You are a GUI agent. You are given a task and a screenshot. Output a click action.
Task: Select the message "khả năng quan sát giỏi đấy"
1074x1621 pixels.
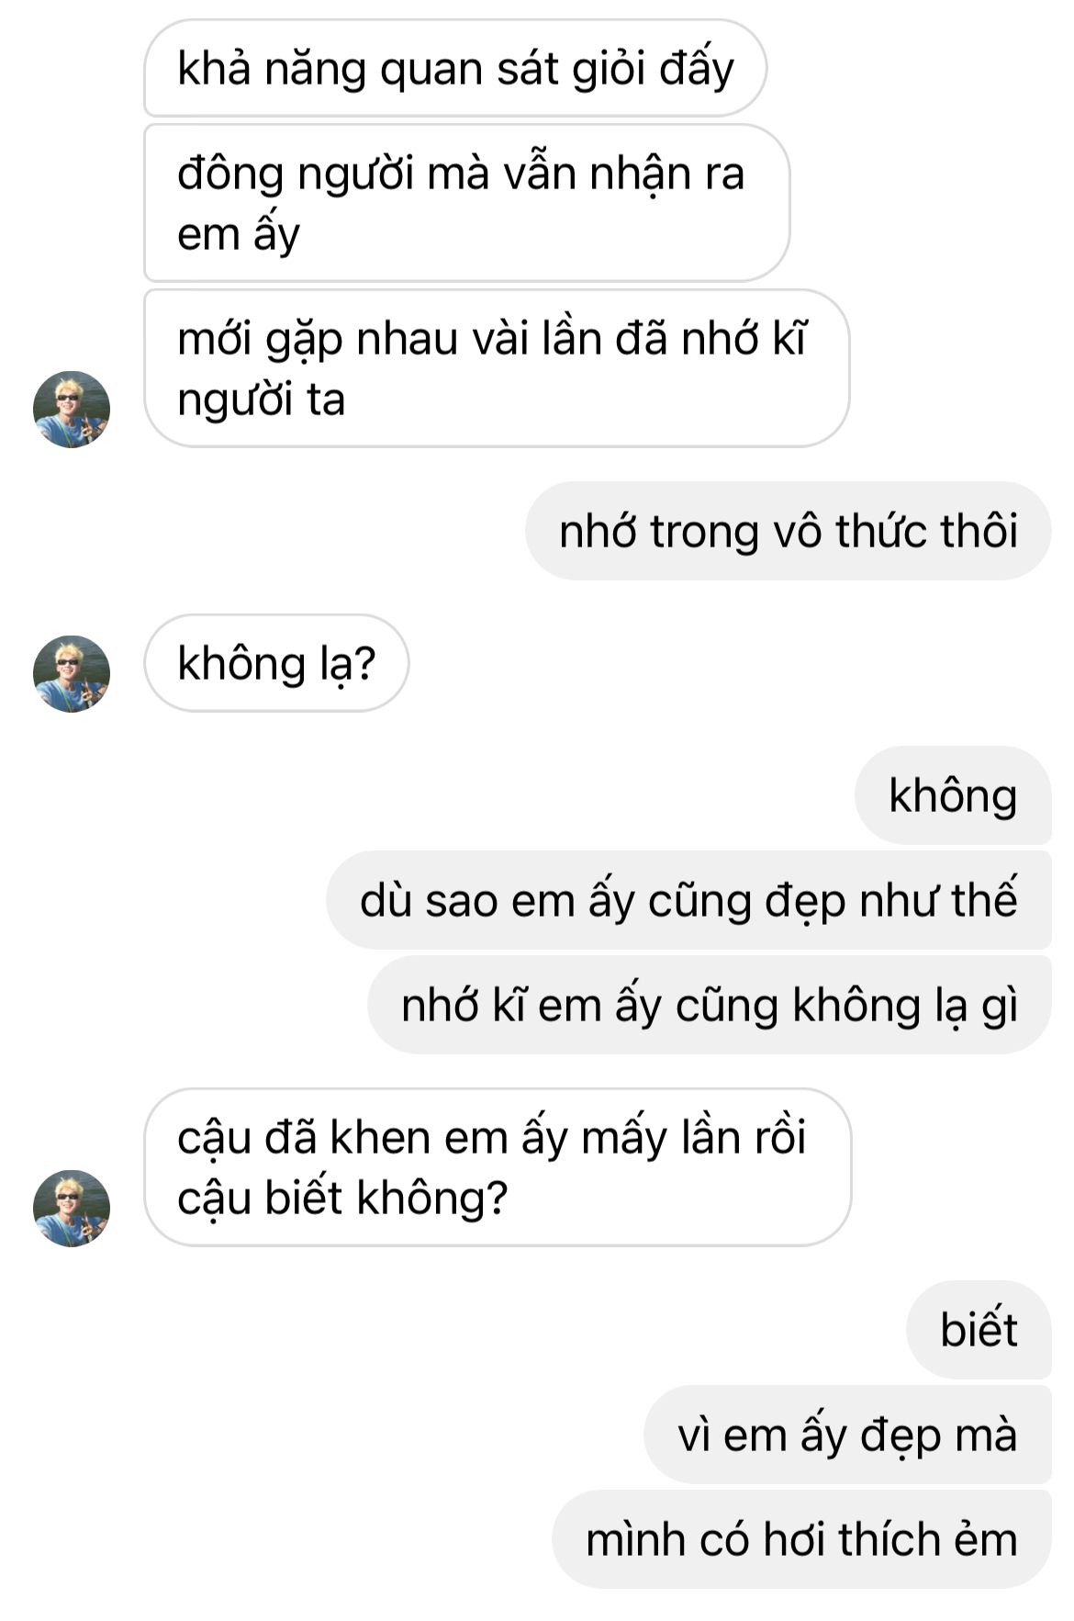point(455,69)
